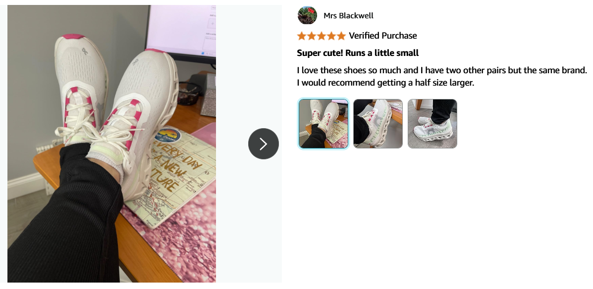Click the large shoe photo on the left

click(111, 144)
